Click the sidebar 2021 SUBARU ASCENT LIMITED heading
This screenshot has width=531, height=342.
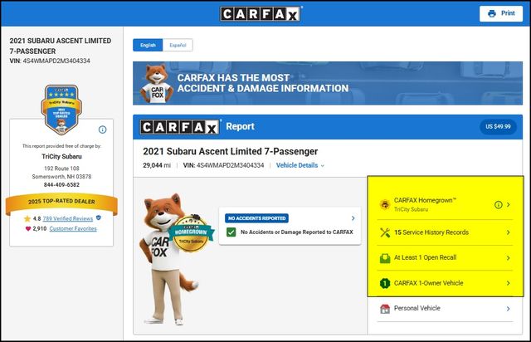pyautogui.click(x=61, y=46)
